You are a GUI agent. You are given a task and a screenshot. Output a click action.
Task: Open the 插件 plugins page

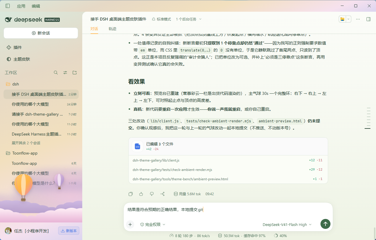(41, 47)
